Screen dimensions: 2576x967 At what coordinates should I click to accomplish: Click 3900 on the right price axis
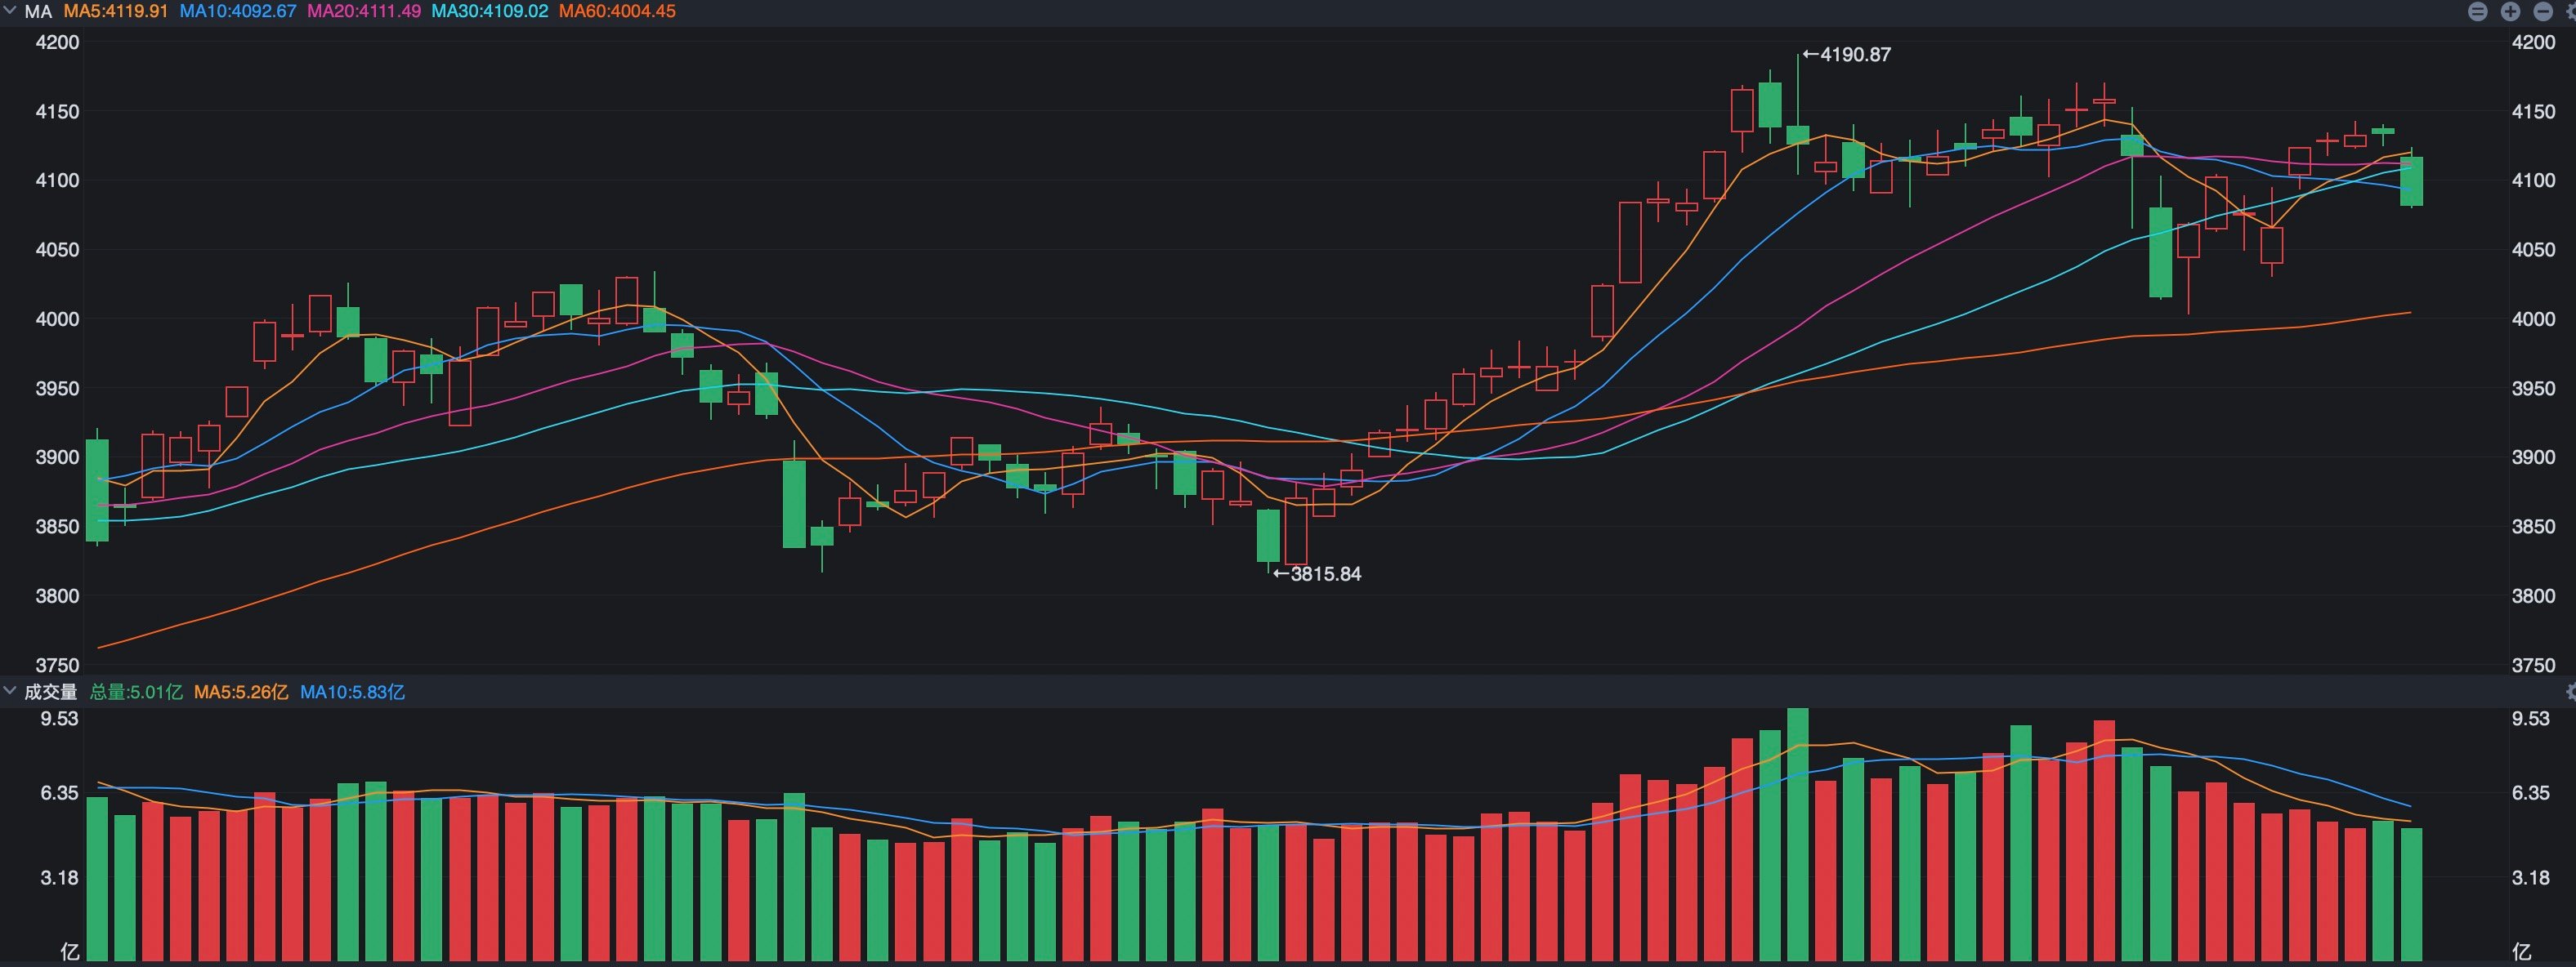2533,457
